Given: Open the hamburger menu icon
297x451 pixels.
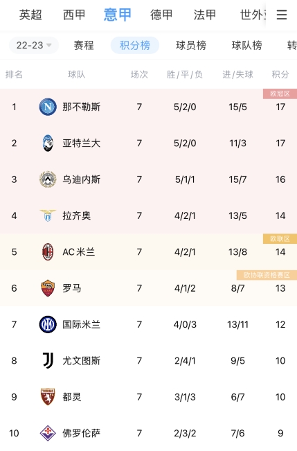Looking at the screenshot, I should click(x=282, y=15).
